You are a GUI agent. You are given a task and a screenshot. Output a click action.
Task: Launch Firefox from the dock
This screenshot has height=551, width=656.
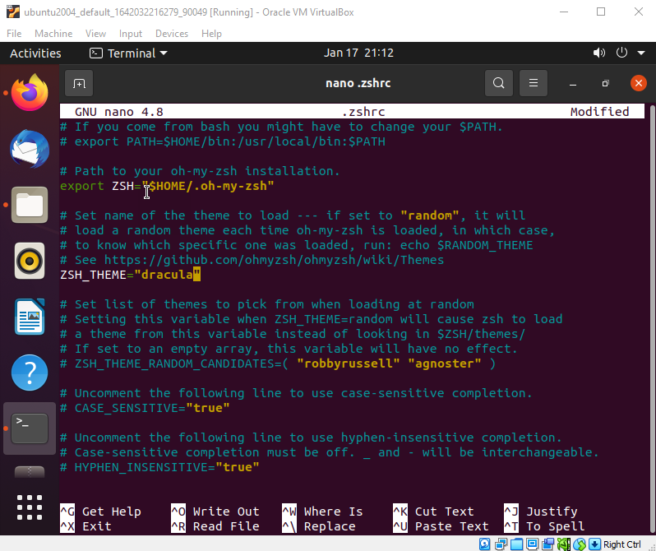(x=30, y=93)
